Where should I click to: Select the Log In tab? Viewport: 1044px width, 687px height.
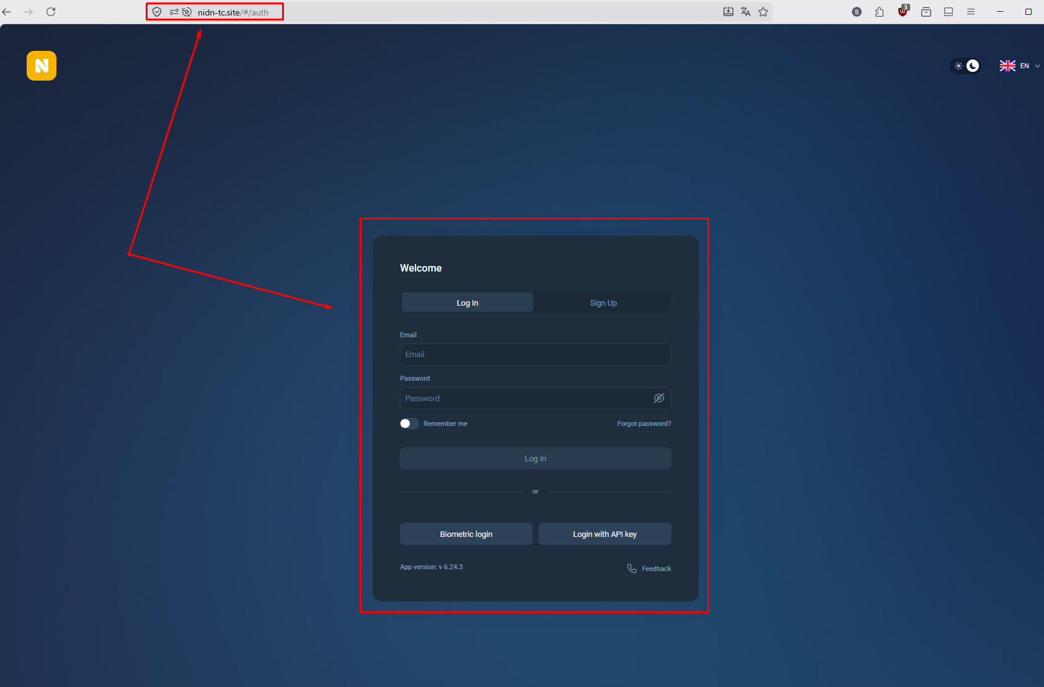point(467,303)
